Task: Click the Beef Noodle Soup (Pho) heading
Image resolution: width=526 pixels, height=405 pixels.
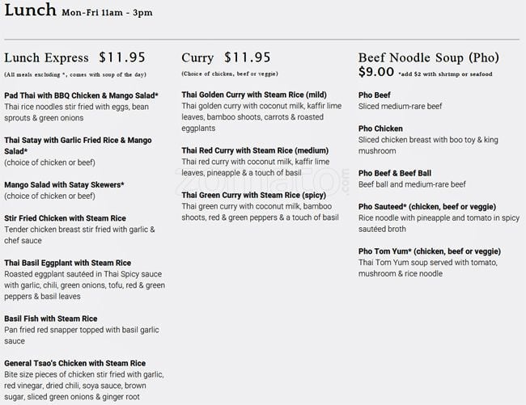Action: tap(428, 58)
